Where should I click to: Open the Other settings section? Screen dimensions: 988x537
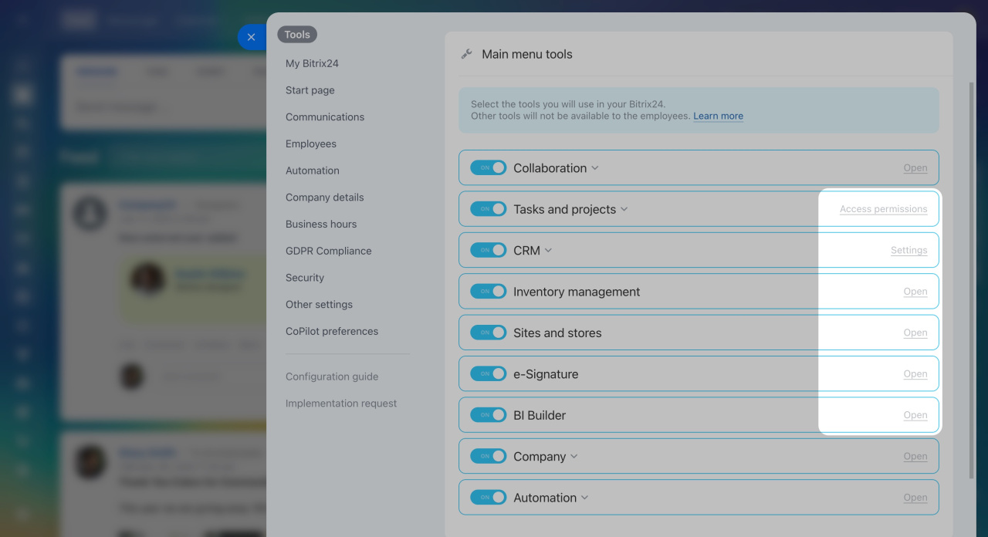click(x=319, y=305)
